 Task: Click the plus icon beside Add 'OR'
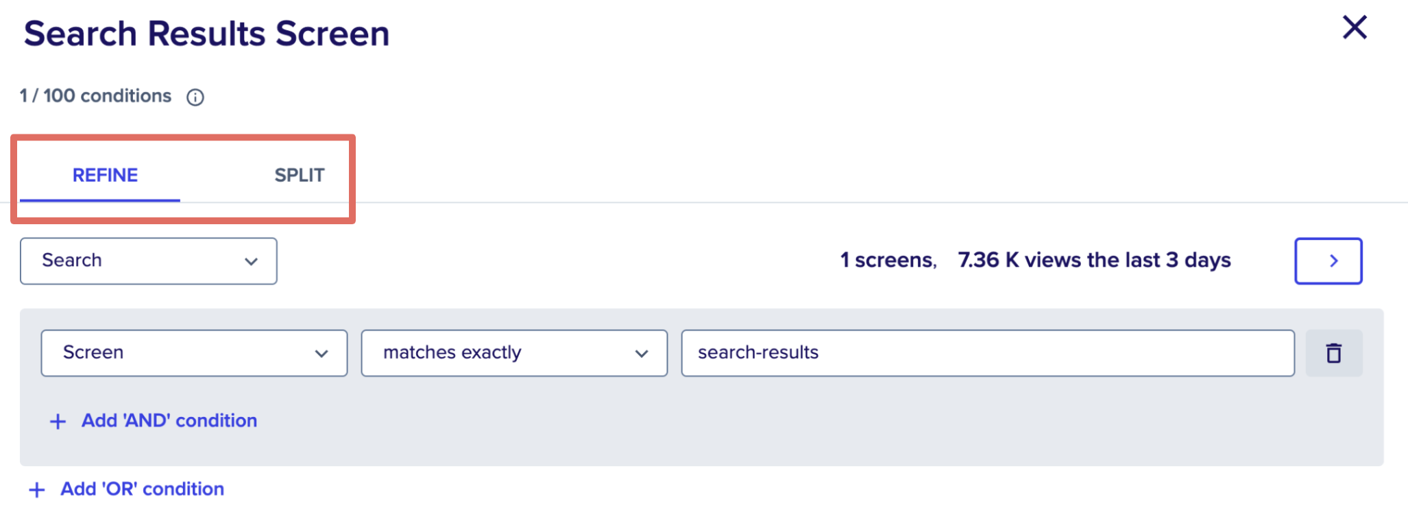(37, 490)
